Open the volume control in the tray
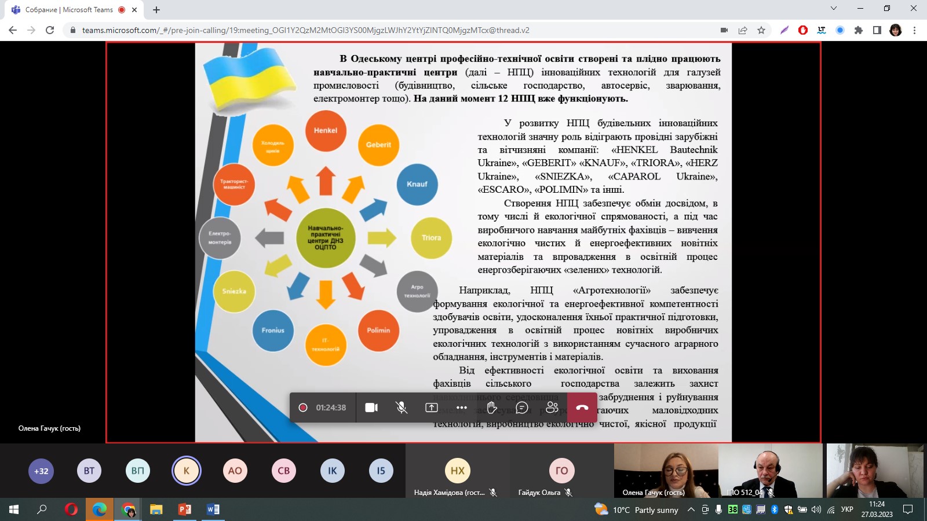927x521 pixels. point(816,509)
